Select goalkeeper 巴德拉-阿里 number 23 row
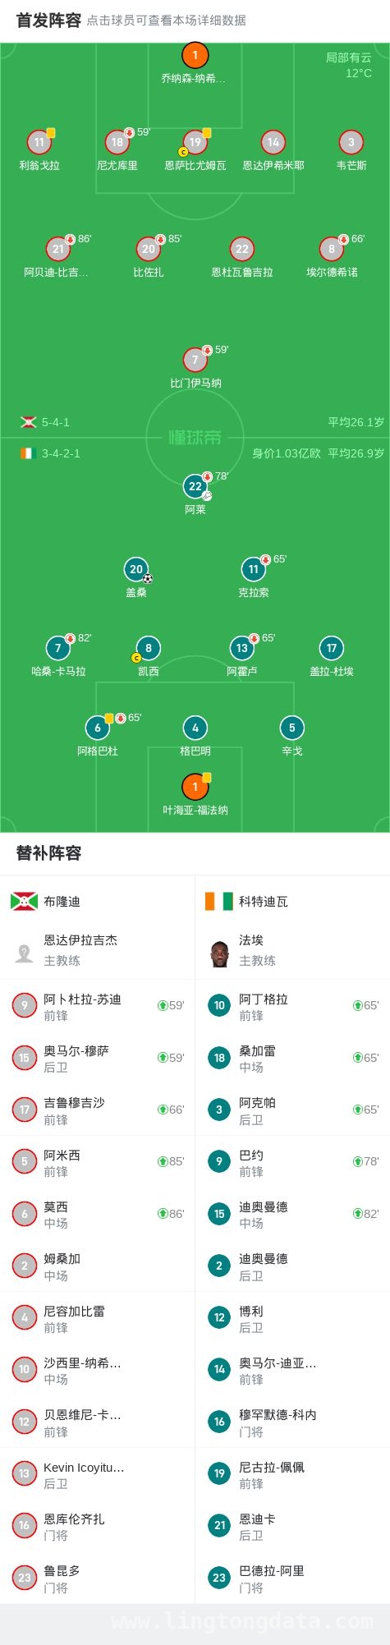The width and height of the screenshot is (390, 1645). 292,1578
